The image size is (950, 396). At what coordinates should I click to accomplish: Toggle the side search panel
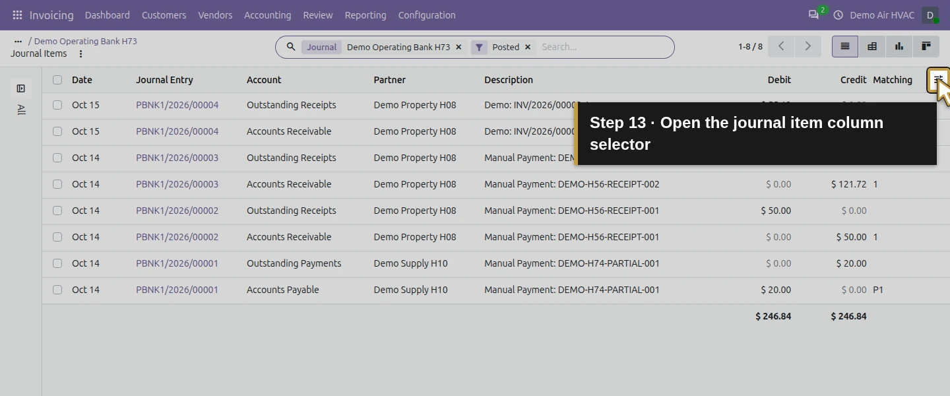[x=21, y=88]
